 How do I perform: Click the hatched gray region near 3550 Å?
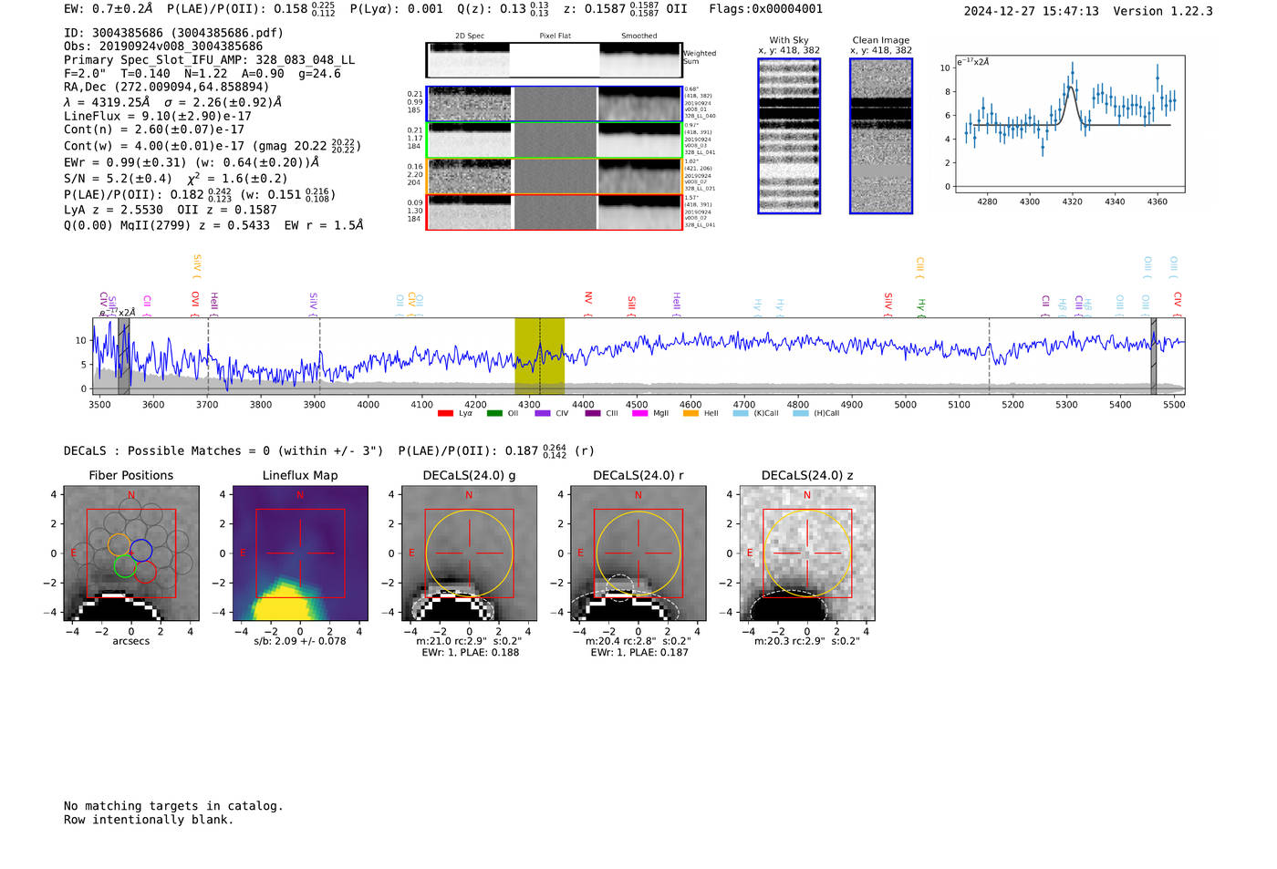[x=124, y=356]
